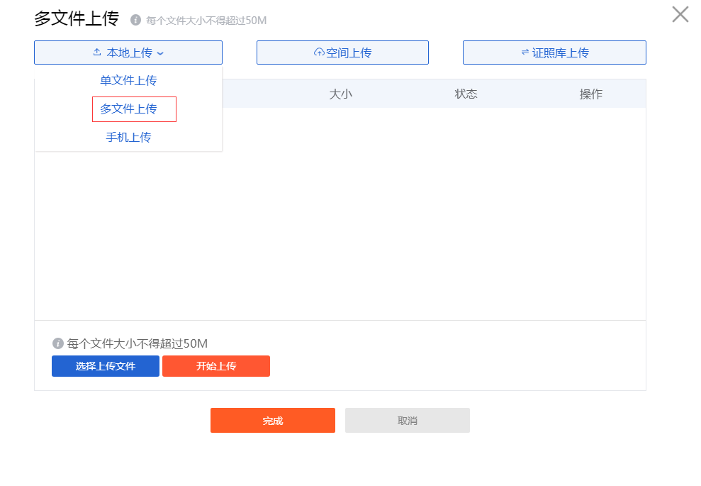Choose 手机上传 from the upload menu
This screenshot has height=486, width=701.
point(128,137)
